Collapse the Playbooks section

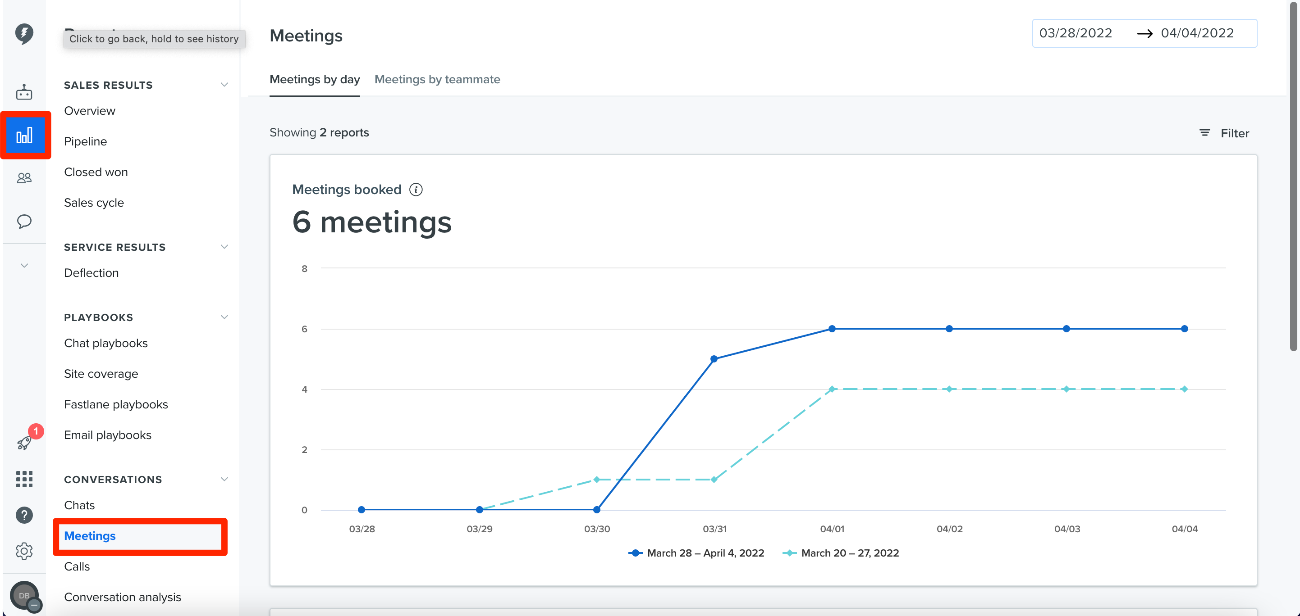click(224, 317)
